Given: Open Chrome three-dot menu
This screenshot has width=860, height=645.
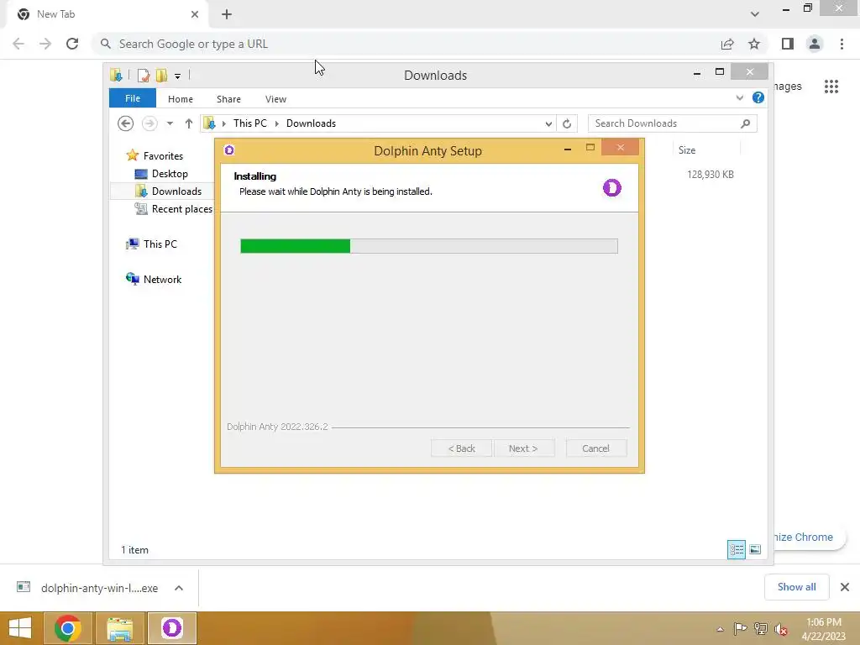Looking at the screenshot, I should pyautogui.click(x=842, y=44).
